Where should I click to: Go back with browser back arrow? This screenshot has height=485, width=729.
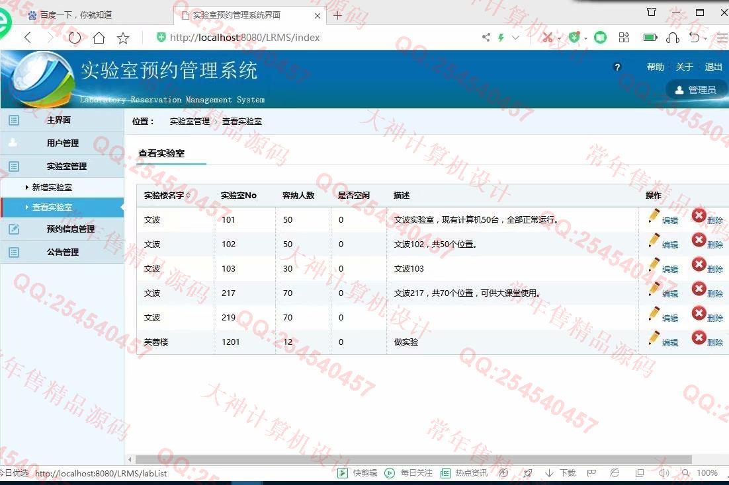click(x=28, y=38)
